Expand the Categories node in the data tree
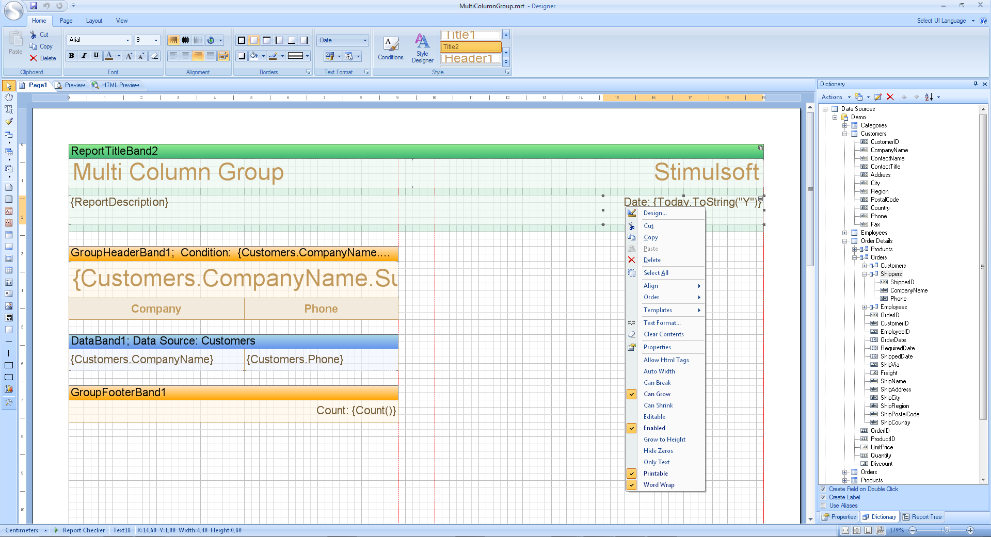991x537 pixels. click(845, 125)
